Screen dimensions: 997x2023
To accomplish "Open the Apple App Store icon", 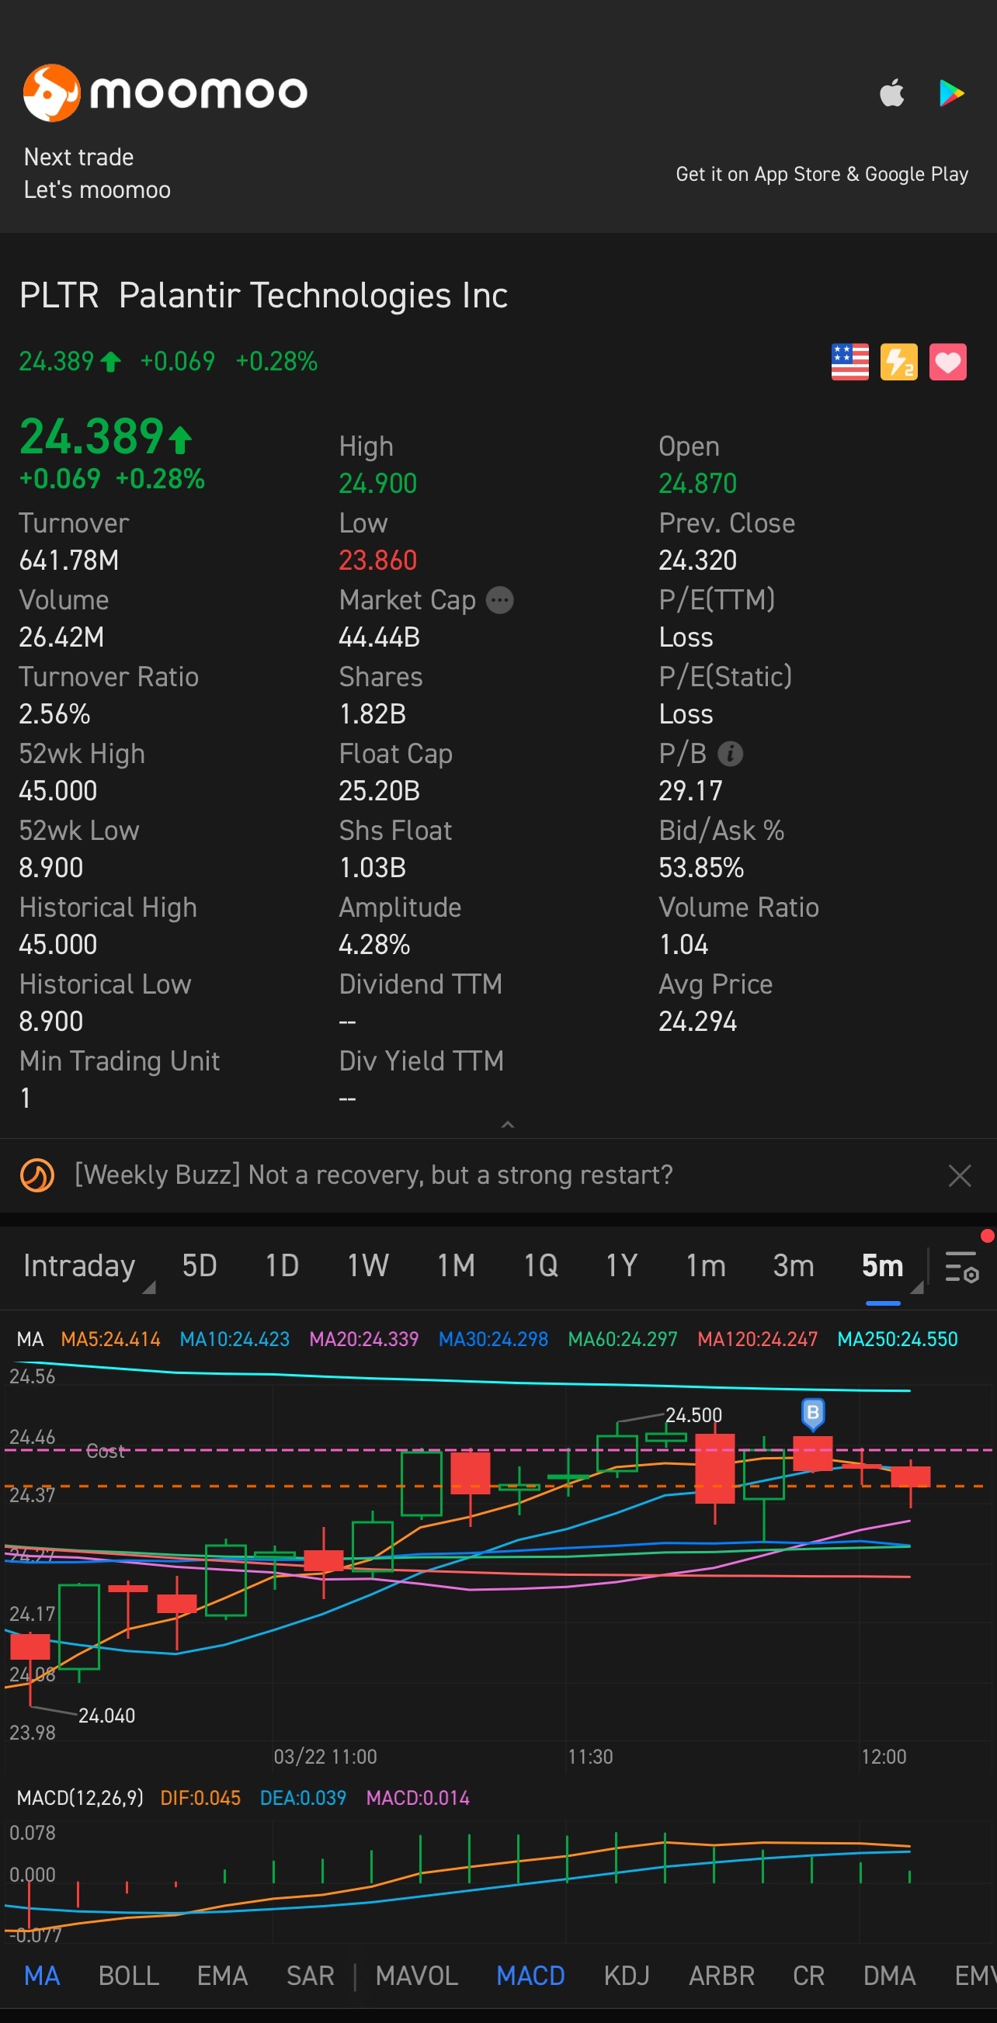I will (x=891, y=92).
